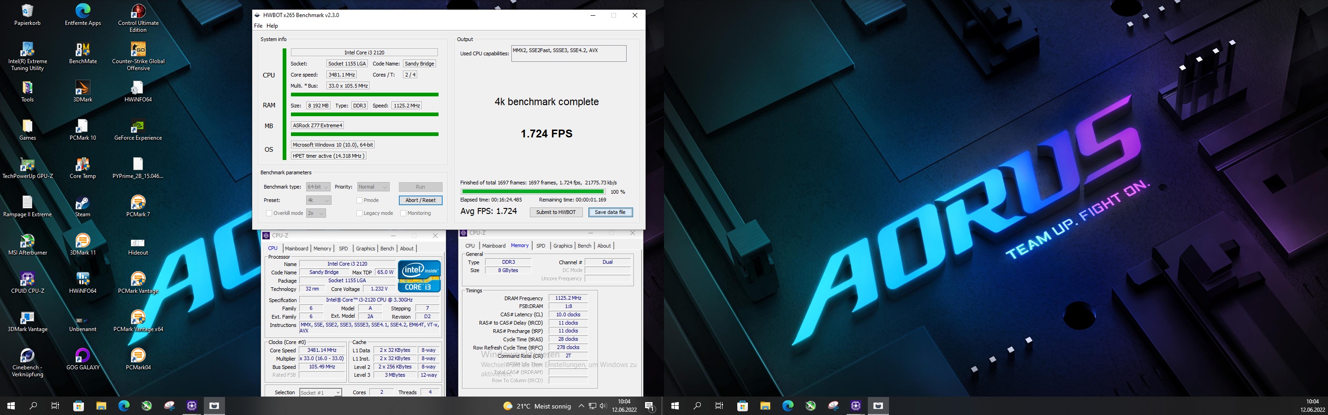Open the Benchmark type 64-bit dropdown

click(318, 187)
